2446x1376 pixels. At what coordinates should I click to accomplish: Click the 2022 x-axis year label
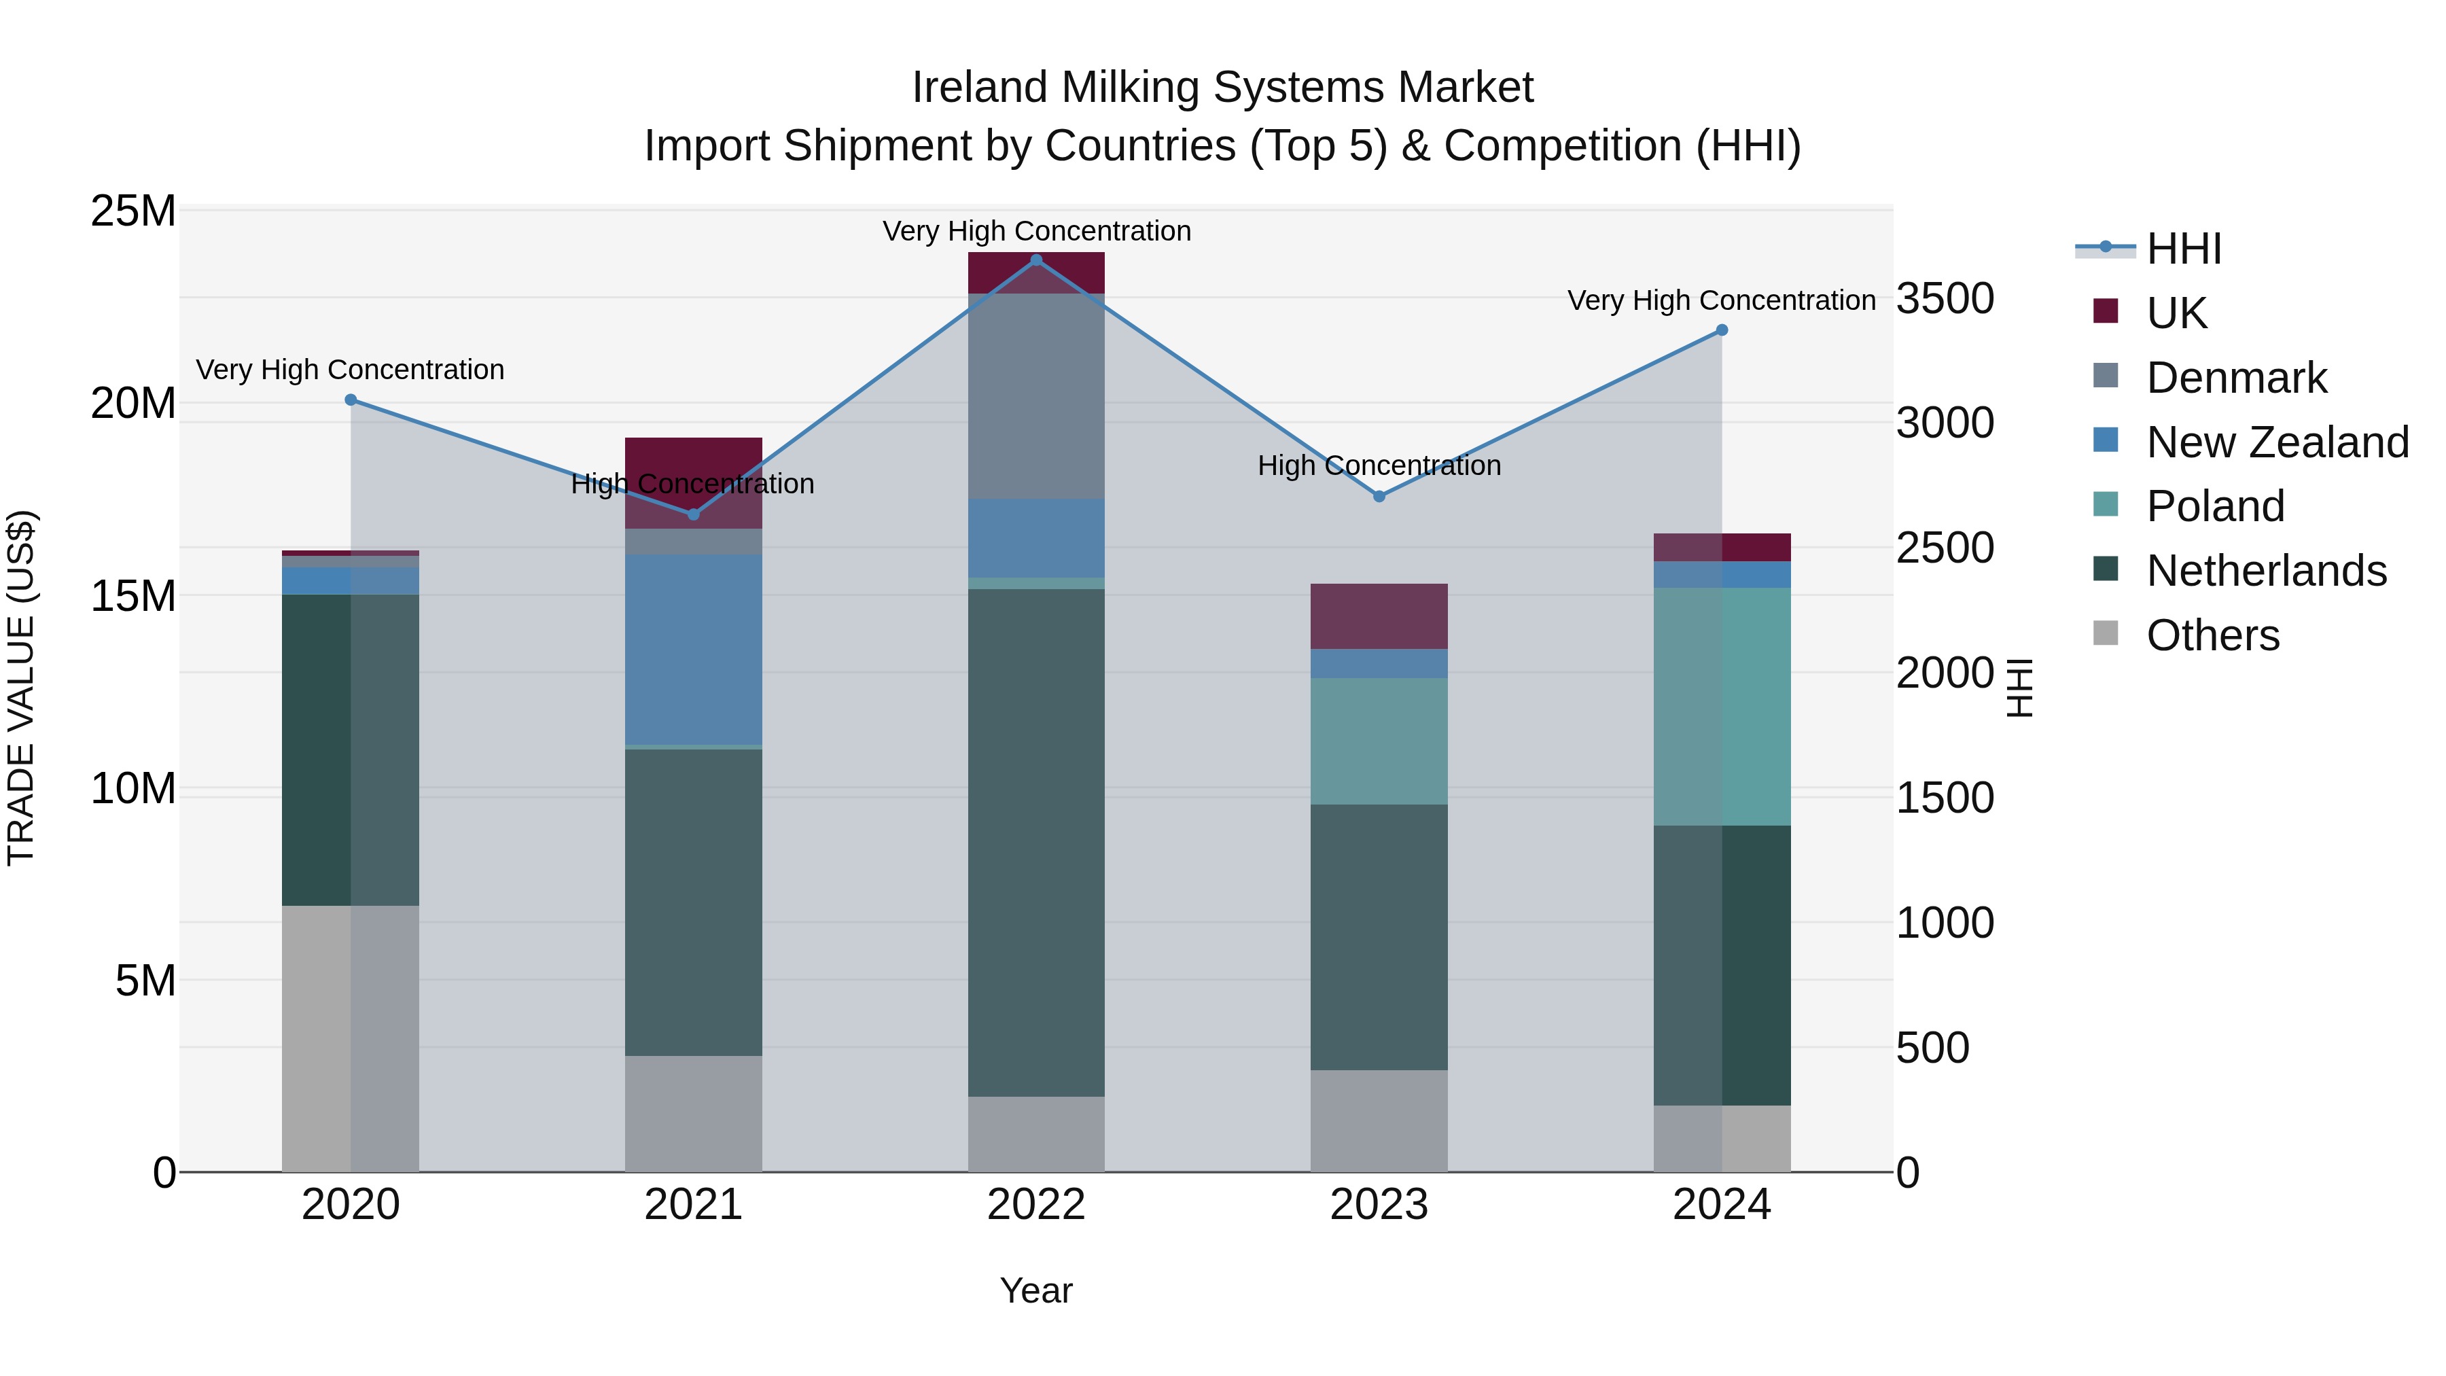(x=1036, y=1205)
